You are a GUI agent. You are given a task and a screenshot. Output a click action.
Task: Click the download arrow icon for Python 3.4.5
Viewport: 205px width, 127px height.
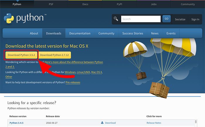[x=102, y=123]
